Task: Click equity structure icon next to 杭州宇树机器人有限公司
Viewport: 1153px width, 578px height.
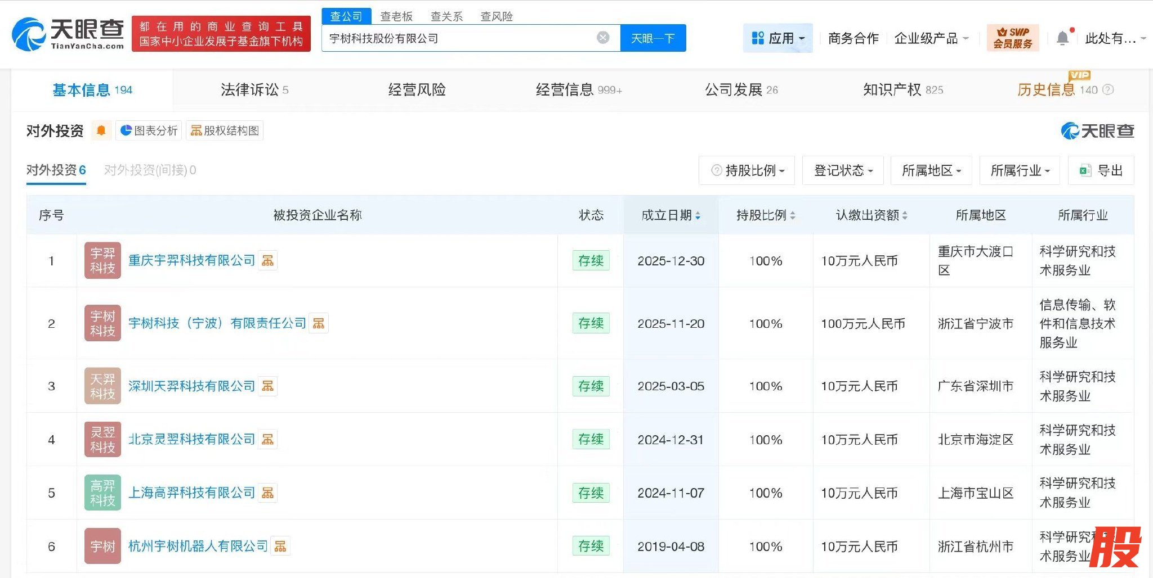Action: (280, 547)
